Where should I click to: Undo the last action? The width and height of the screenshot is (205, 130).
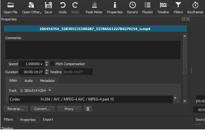tap(63, 8)
